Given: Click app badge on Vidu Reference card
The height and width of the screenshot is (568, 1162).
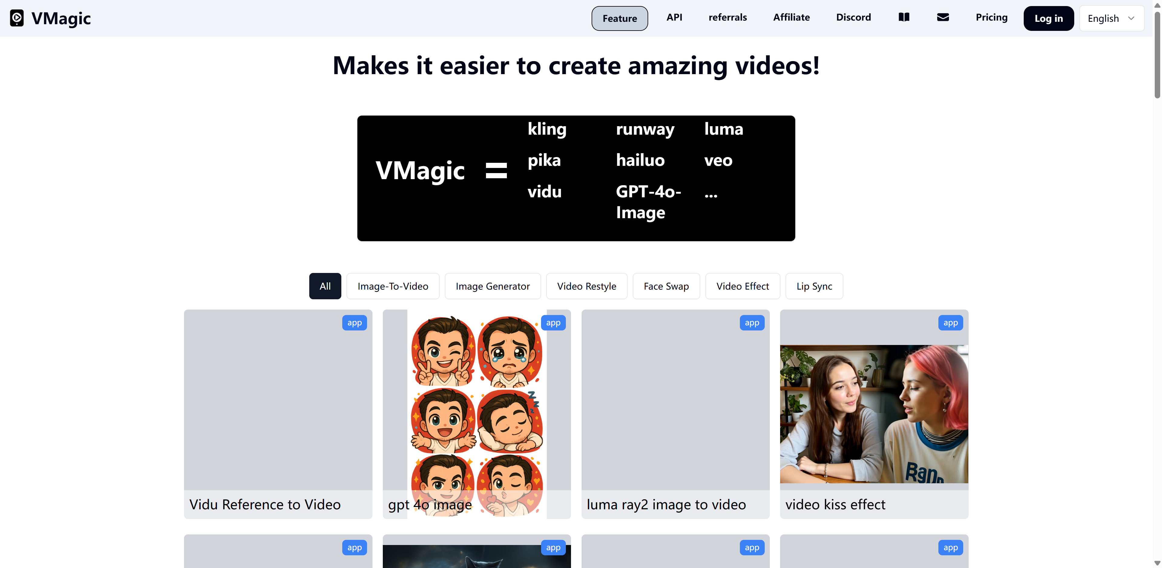Looking at the screenshot, I should pyautogui.click(x=354, y=323).
